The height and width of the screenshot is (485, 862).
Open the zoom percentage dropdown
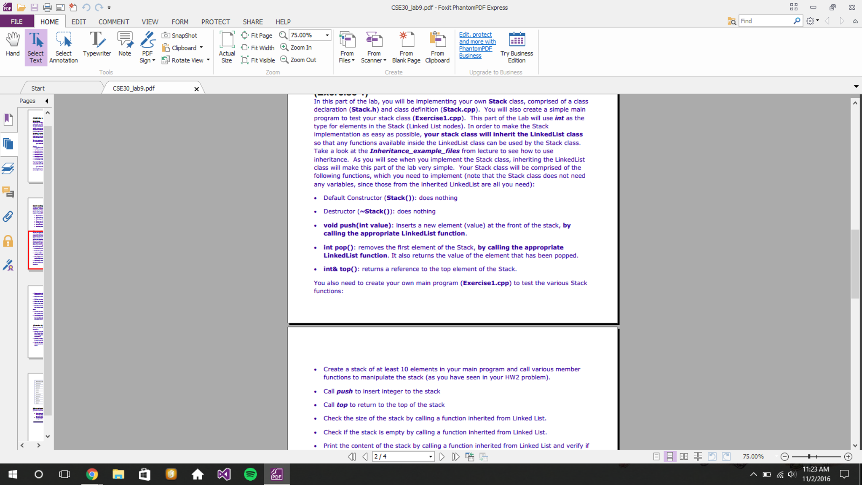(x=327, y=35)
